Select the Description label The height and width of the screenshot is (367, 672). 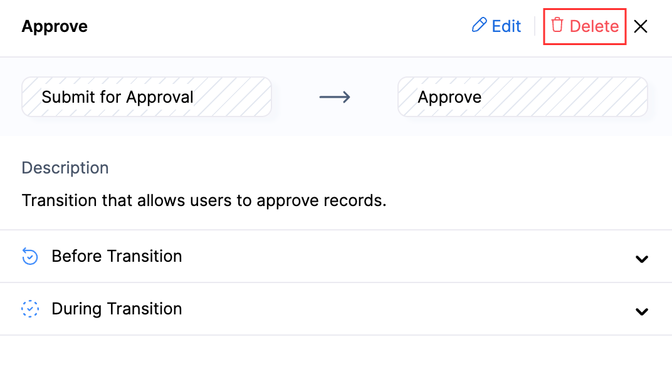pyautogui.click(x=65, y=168)
